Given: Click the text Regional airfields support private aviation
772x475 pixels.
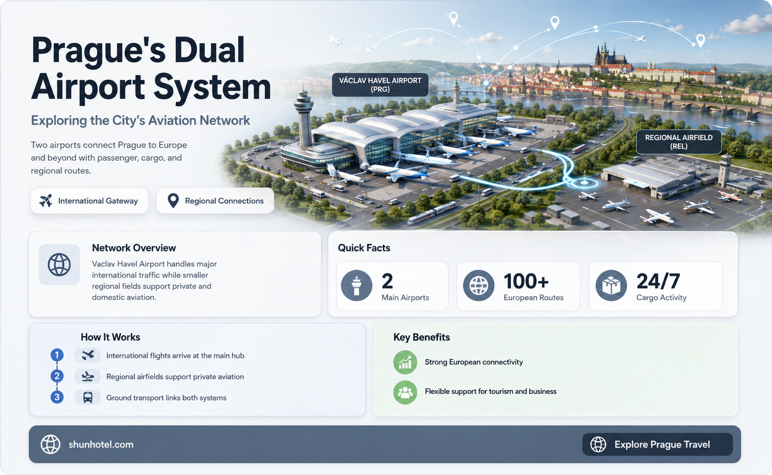Looking at the screenshot, I should 175,377.
